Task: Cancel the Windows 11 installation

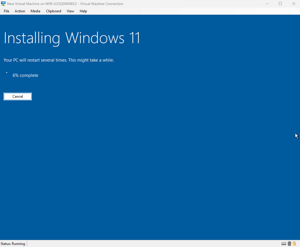Action: 18,96
